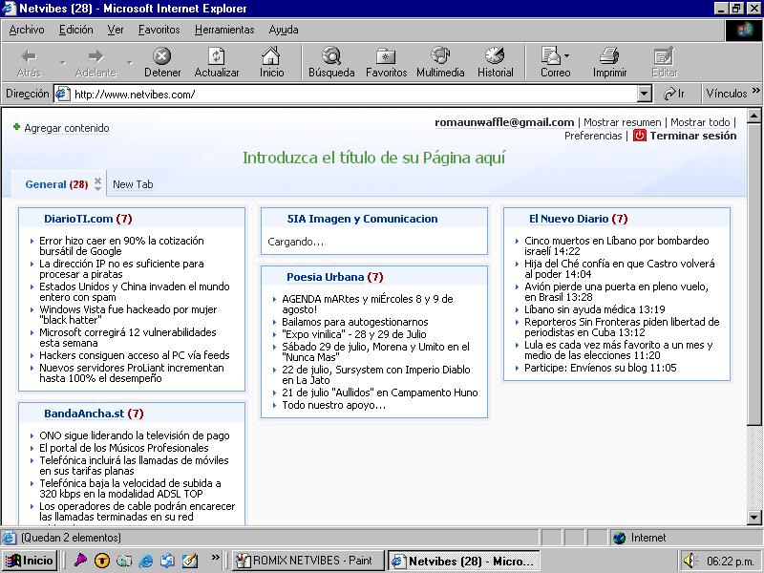764x573 pixels.
Task: Click the Ir go button
Action: coord(675,94)
